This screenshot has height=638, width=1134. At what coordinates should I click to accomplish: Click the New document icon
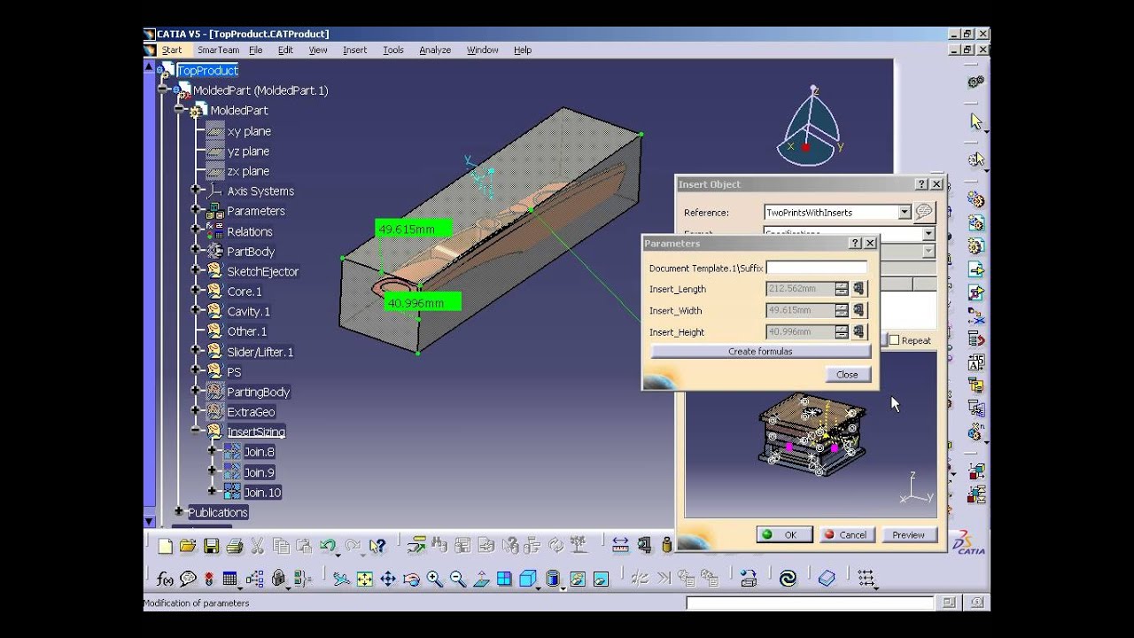point(165,546)
